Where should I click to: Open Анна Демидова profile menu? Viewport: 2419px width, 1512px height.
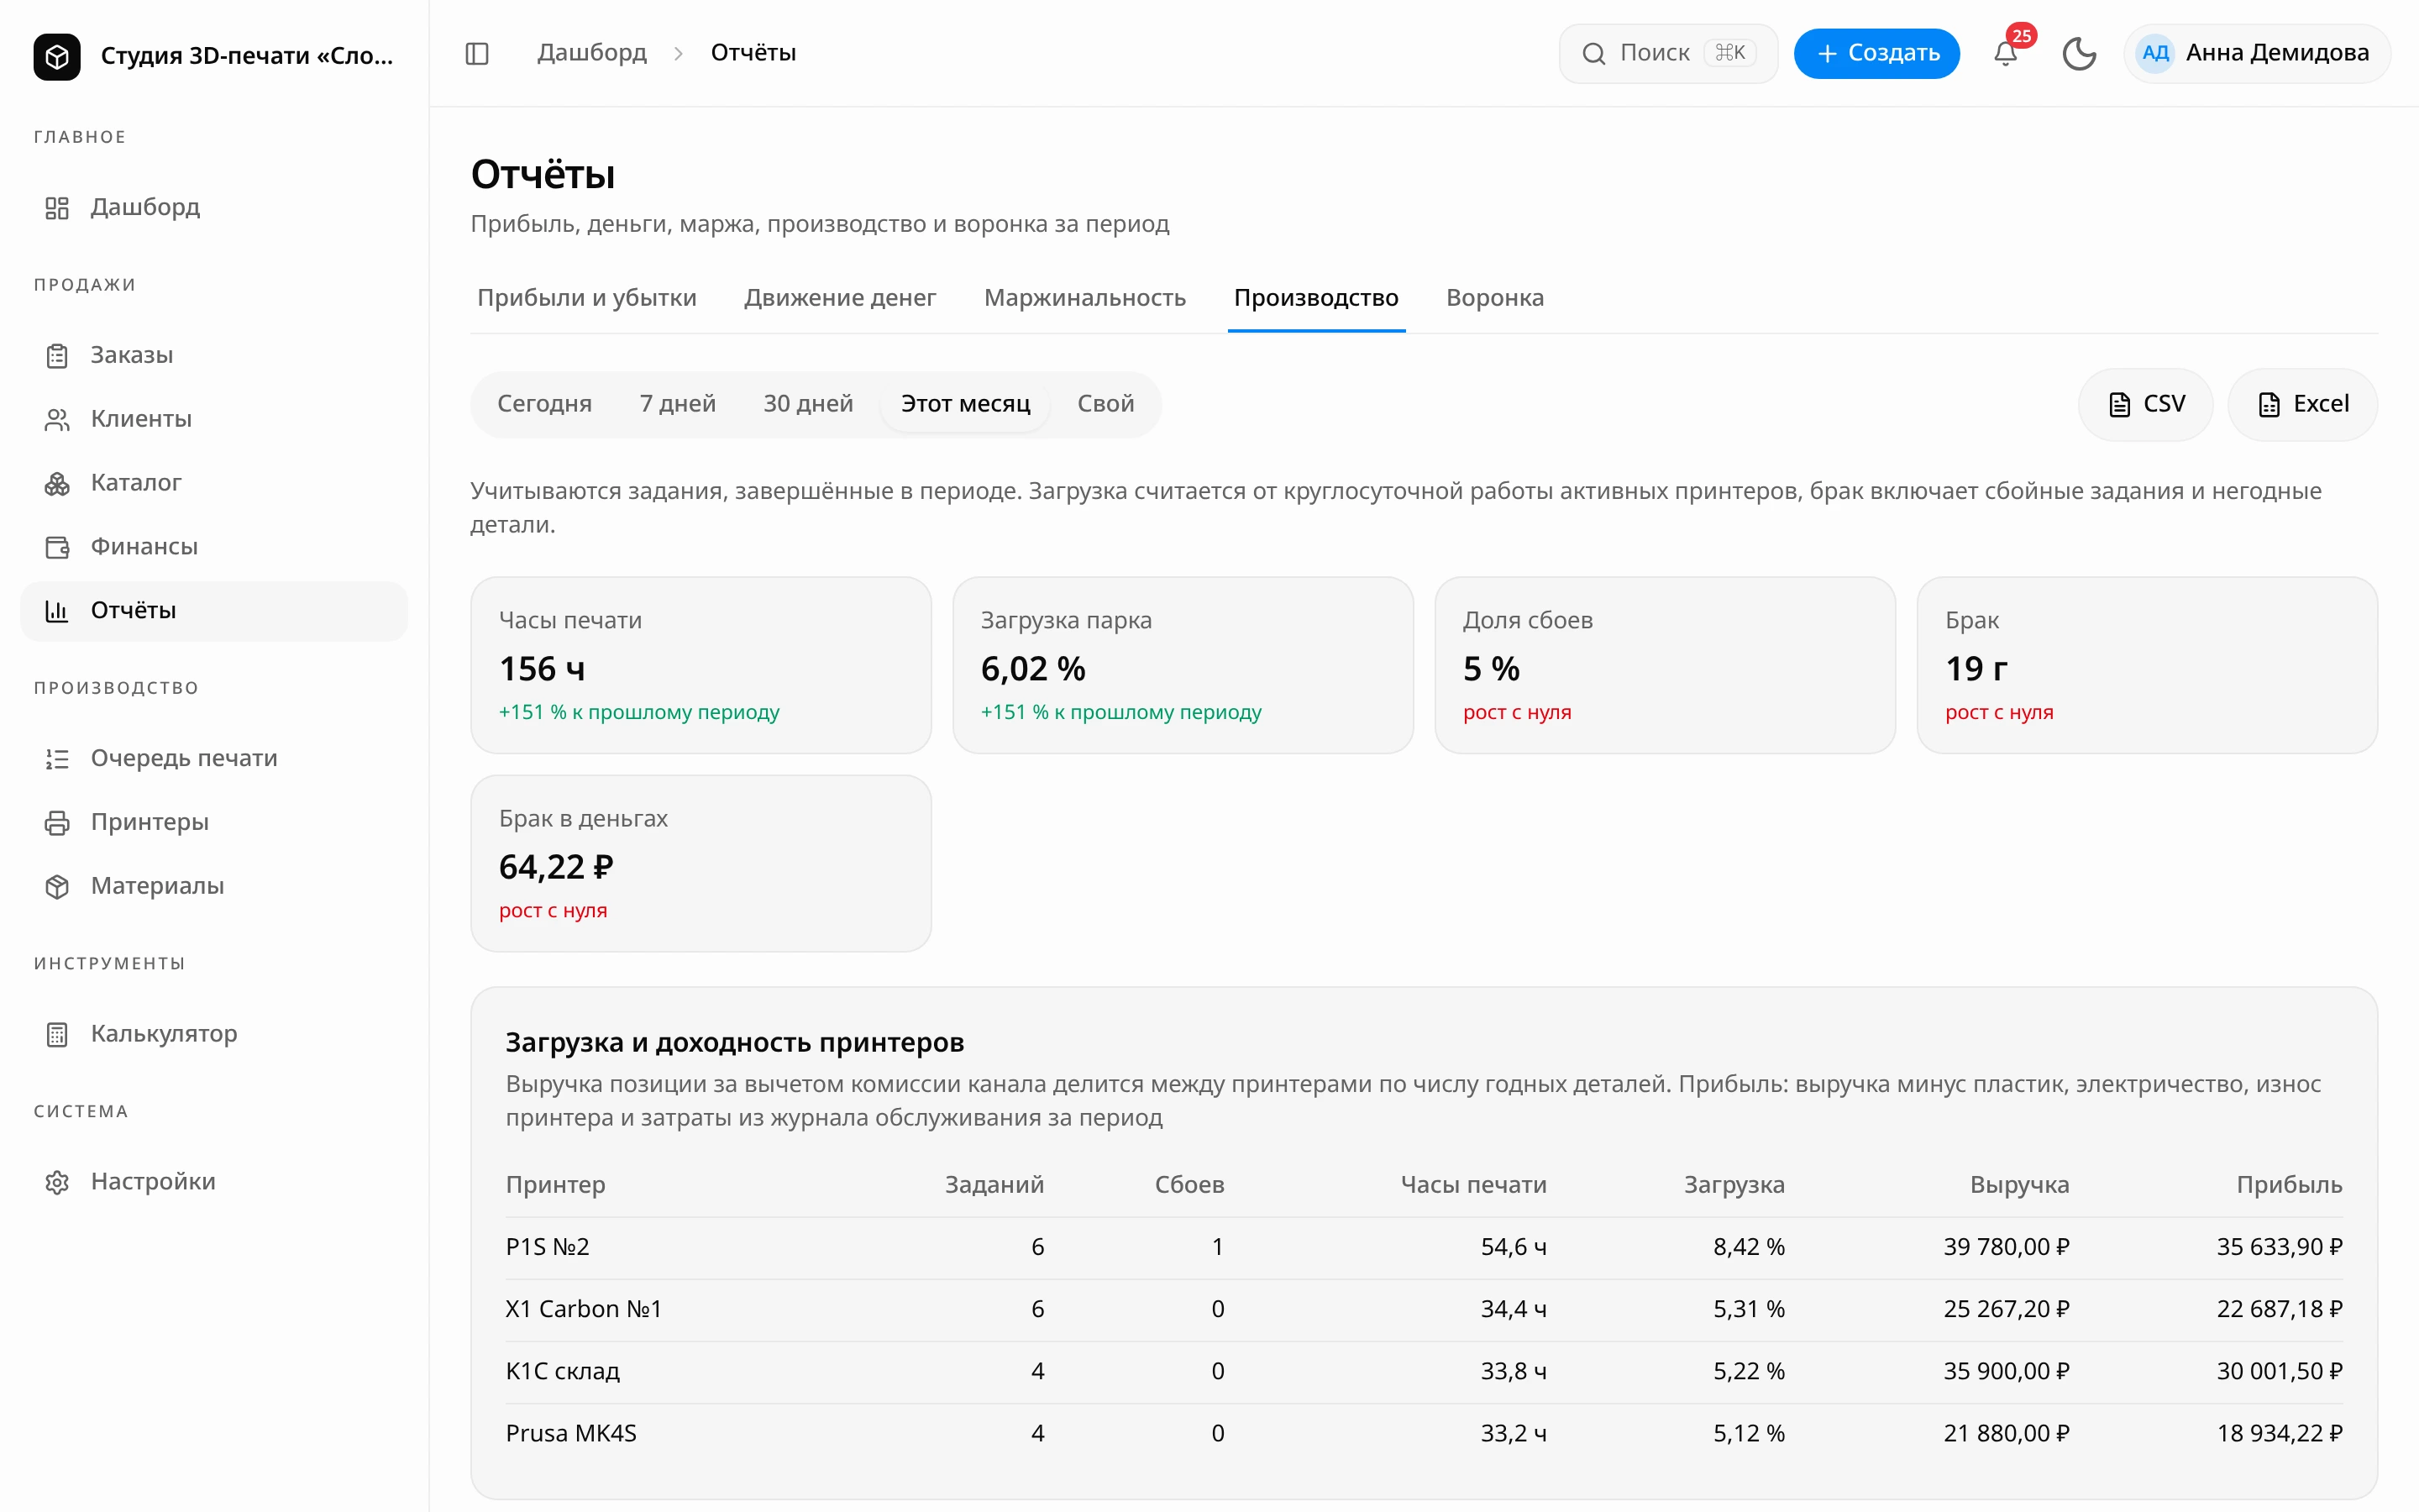[x=2257, y=53]
